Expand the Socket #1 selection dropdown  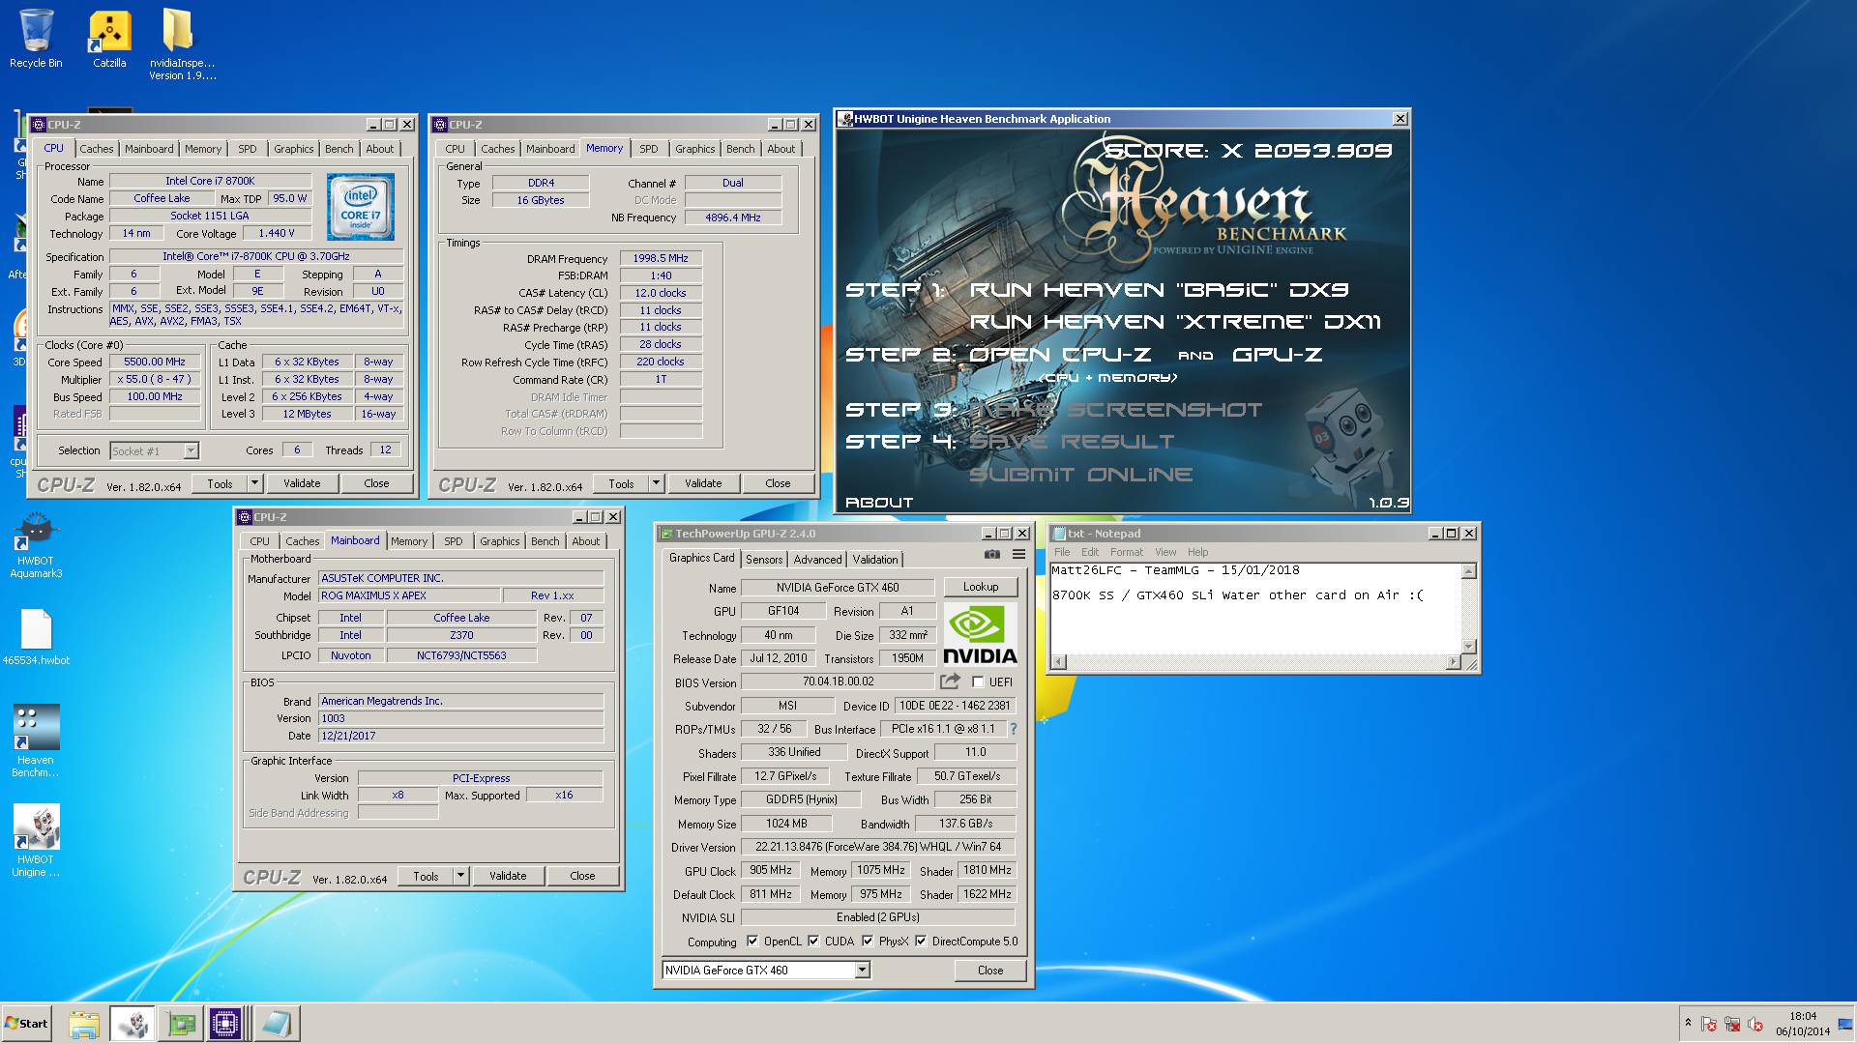pos(191,450)
